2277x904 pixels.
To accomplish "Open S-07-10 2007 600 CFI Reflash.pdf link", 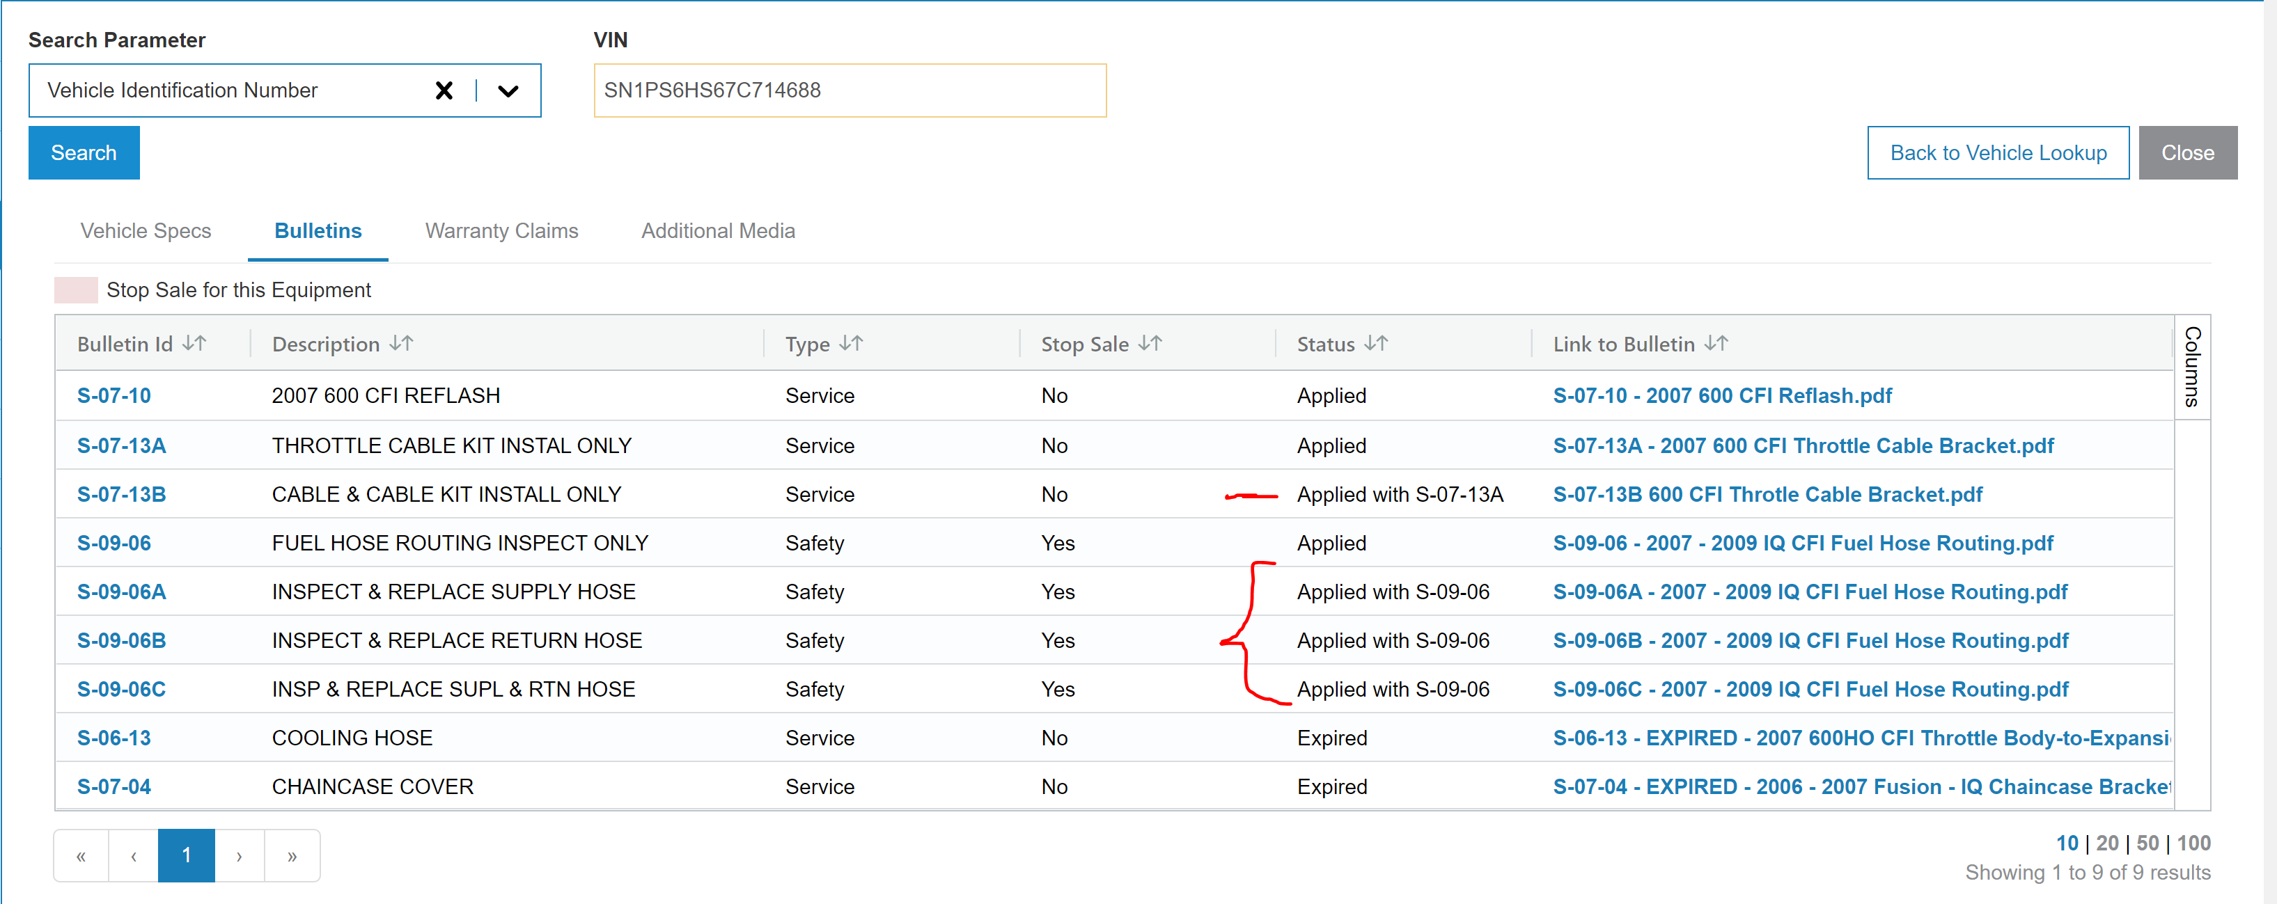I will pyautogui.click(x=1722, y=396).
